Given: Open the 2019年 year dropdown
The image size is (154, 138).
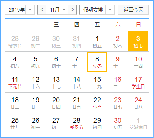Looking at the screenshot, I should pyautogui.click(x=20, y=10).
